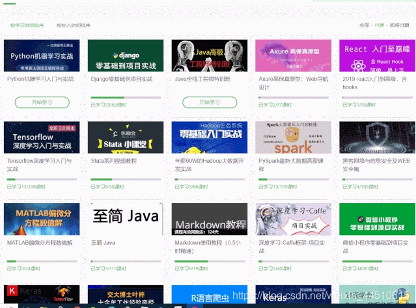The image size is (416, 308).
Task: Click text 已学习2/40课时
Action: 275,269
